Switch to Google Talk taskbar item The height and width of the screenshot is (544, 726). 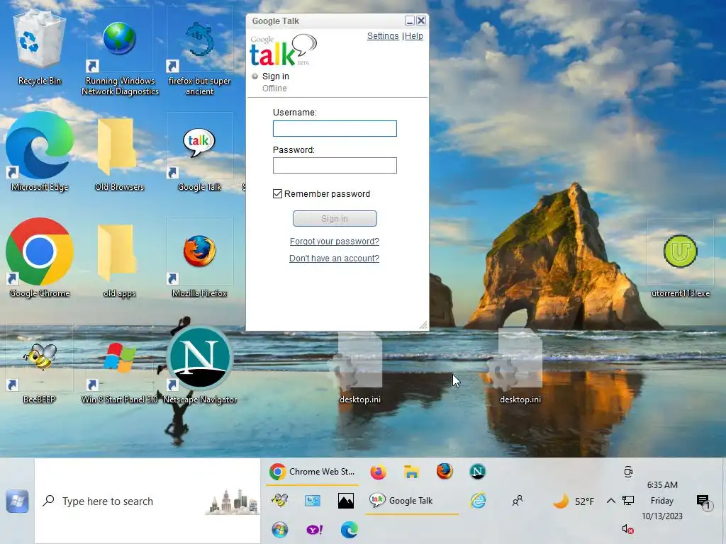point(412,501)
